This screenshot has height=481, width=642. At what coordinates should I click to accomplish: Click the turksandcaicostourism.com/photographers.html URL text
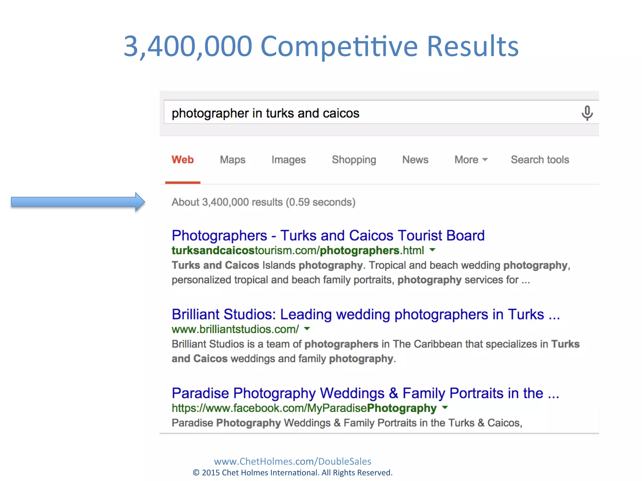click(297, 251)
